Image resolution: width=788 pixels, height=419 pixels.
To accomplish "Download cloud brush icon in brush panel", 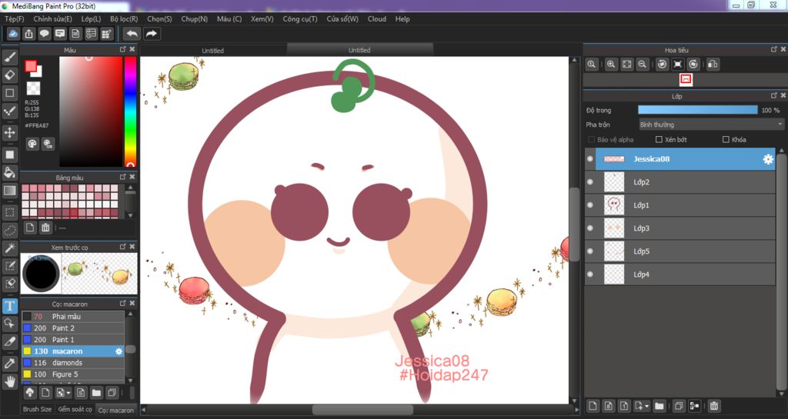I will (x=30, y=392).
